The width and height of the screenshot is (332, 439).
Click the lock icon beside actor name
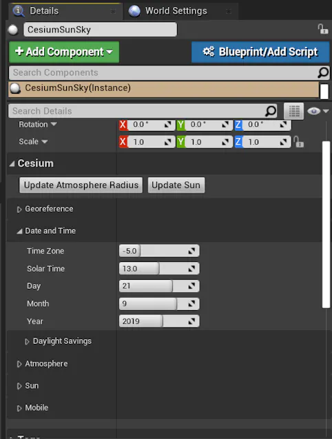pos(323,29)
